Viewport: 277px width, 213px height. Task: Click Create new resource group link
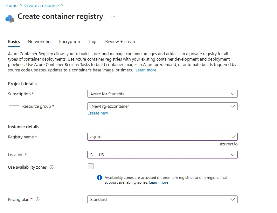pyautogui.click(x=98, y=113)
